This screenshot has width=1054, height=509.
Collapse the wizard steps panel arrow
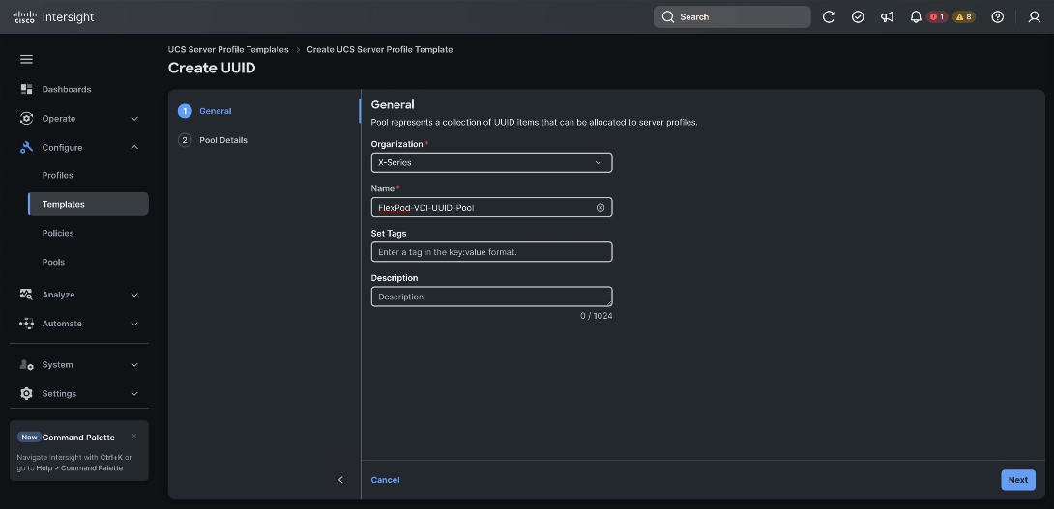point(340,479)
